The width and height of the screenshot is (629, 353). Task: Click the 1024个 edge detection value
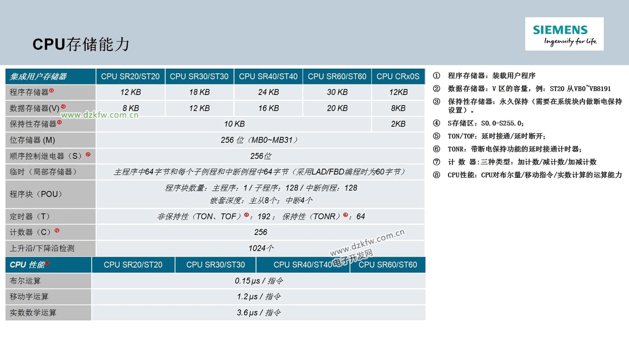[x=261, y=248]
